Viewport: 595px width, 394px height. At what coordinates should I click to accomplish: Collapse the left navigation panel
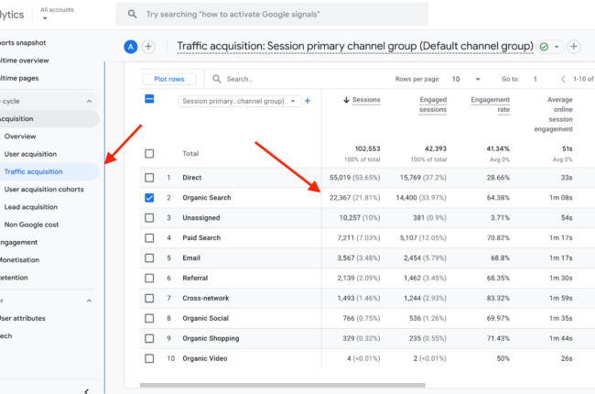coord(87,391)
